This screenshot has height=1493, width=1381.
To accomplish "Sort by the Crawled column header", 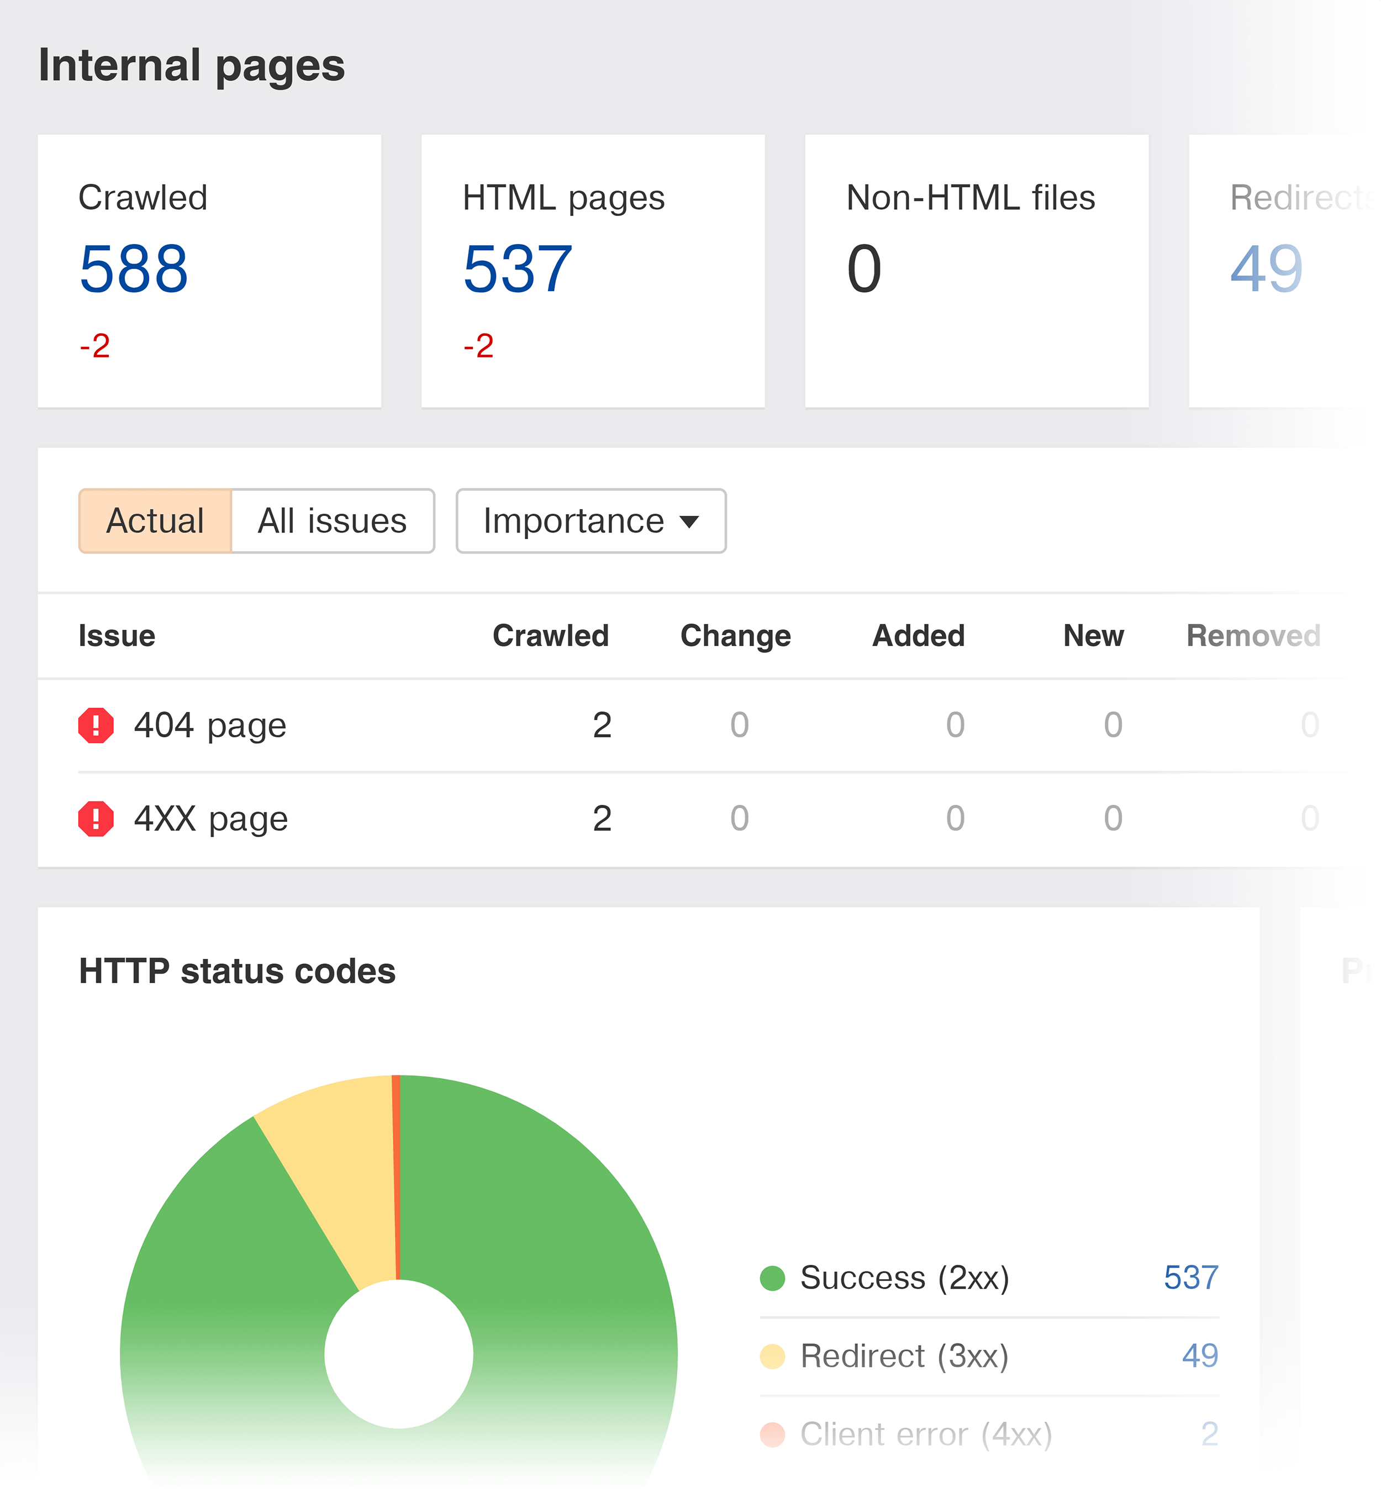I will click(551, 636).
